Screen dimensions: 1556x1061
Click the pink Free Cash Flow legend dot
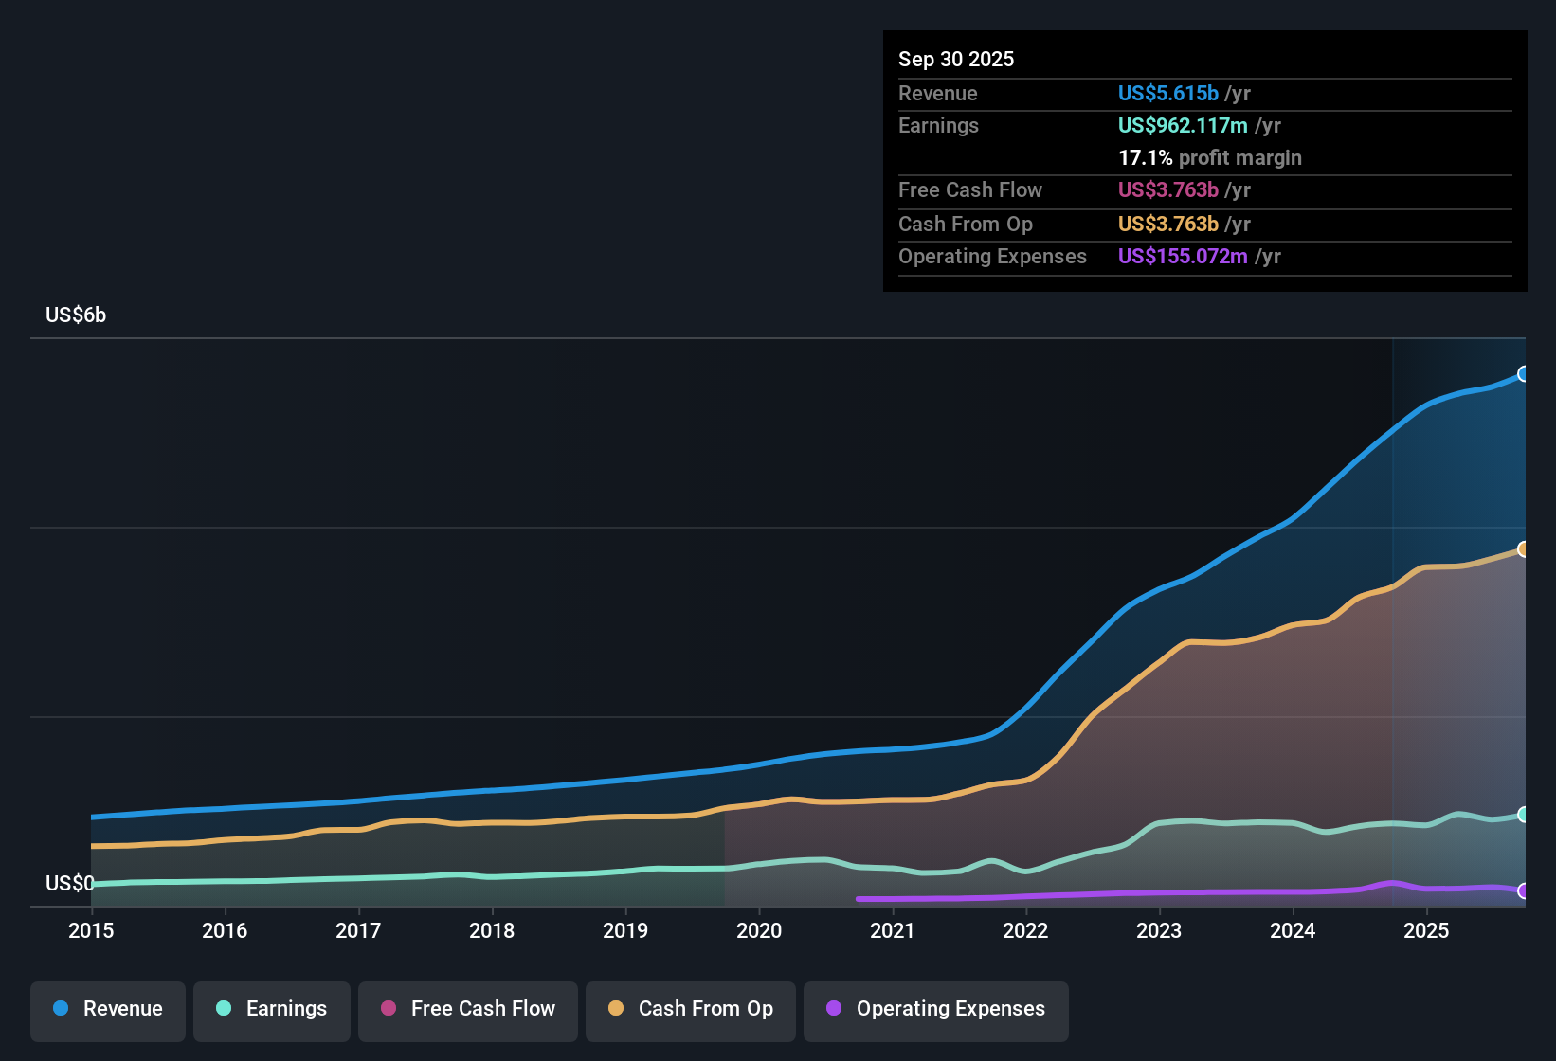(x=389, y=1010)
